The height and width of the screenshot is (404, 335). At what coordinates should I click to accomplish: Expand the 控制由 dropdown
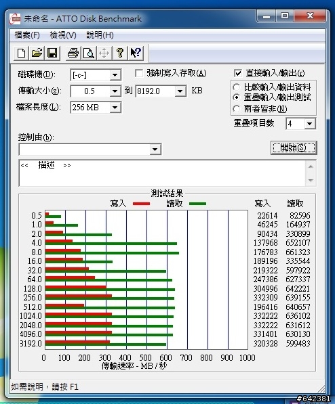(155, 150)
